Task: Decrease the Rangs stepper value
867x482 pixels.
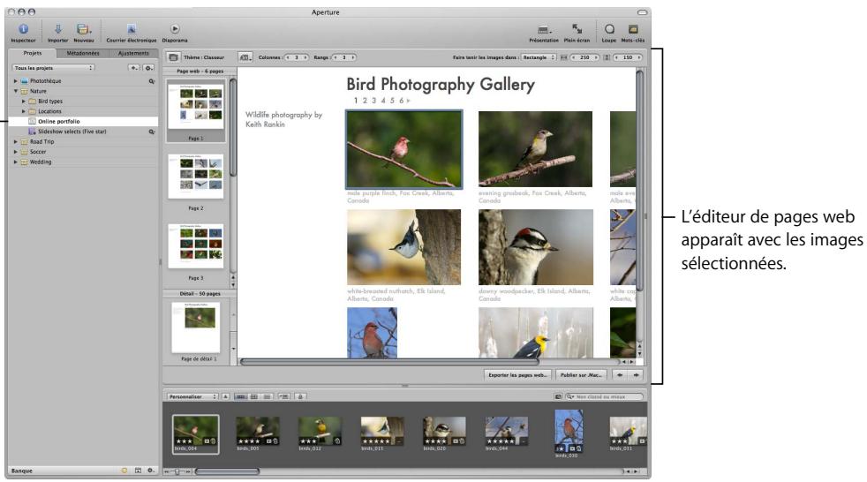Action: coord(335,56)
